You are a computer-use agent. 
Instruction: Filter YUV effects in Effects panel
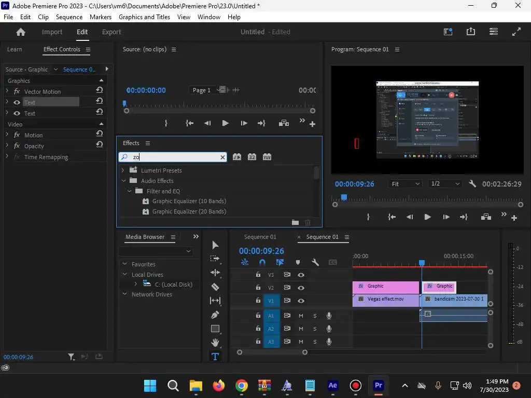pos(267,157)
